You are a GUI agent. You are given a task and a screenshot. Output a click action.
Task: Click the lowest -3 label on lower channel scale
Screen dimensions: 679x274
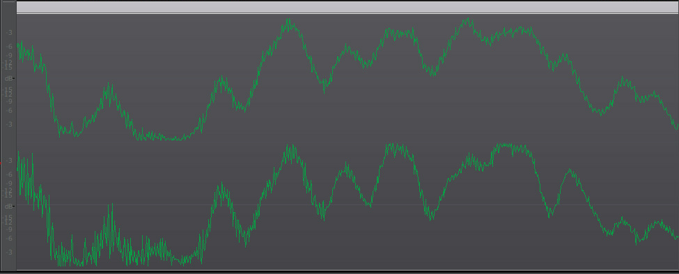pyautogui.click(x=9, y=252)
